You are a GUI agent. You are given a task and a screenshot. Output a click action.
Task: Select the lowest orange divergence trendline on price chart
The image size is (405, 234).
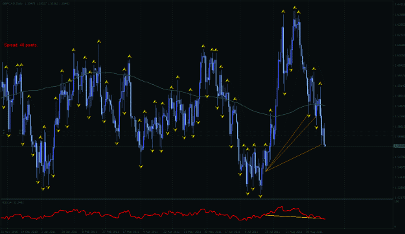(294, 158)
